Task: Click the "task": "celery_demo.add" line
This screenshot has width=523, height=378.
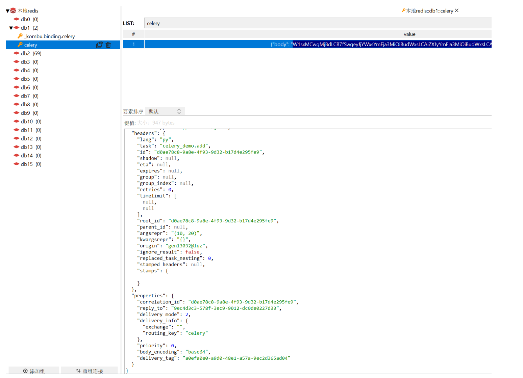Action: pyautogui.click(x=174, y=146)
